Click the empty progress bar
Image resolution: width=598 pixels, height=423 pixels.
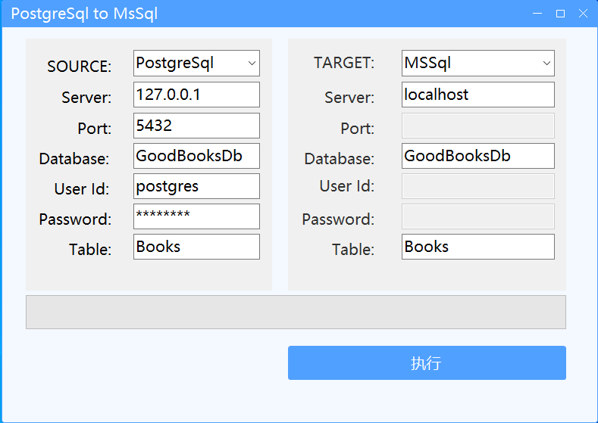click(x=296, y=313)
